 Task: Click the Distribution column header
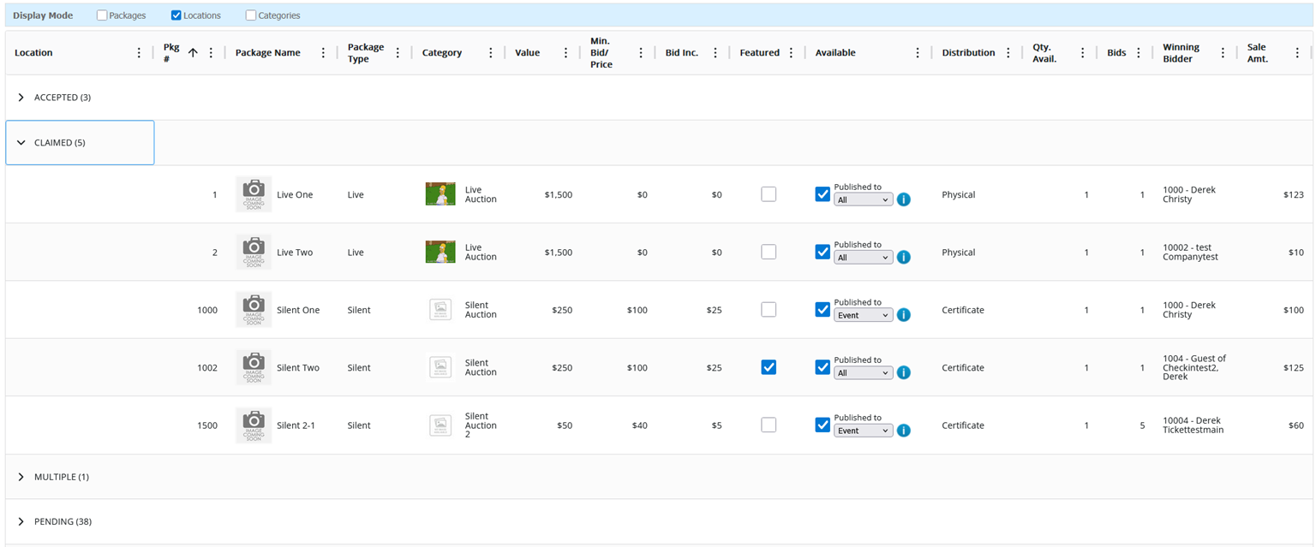pos(968,53)
